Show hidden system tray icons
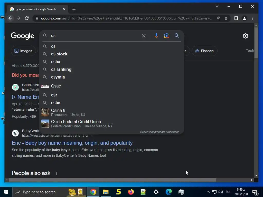263x197 pixels. click(208, 192)
